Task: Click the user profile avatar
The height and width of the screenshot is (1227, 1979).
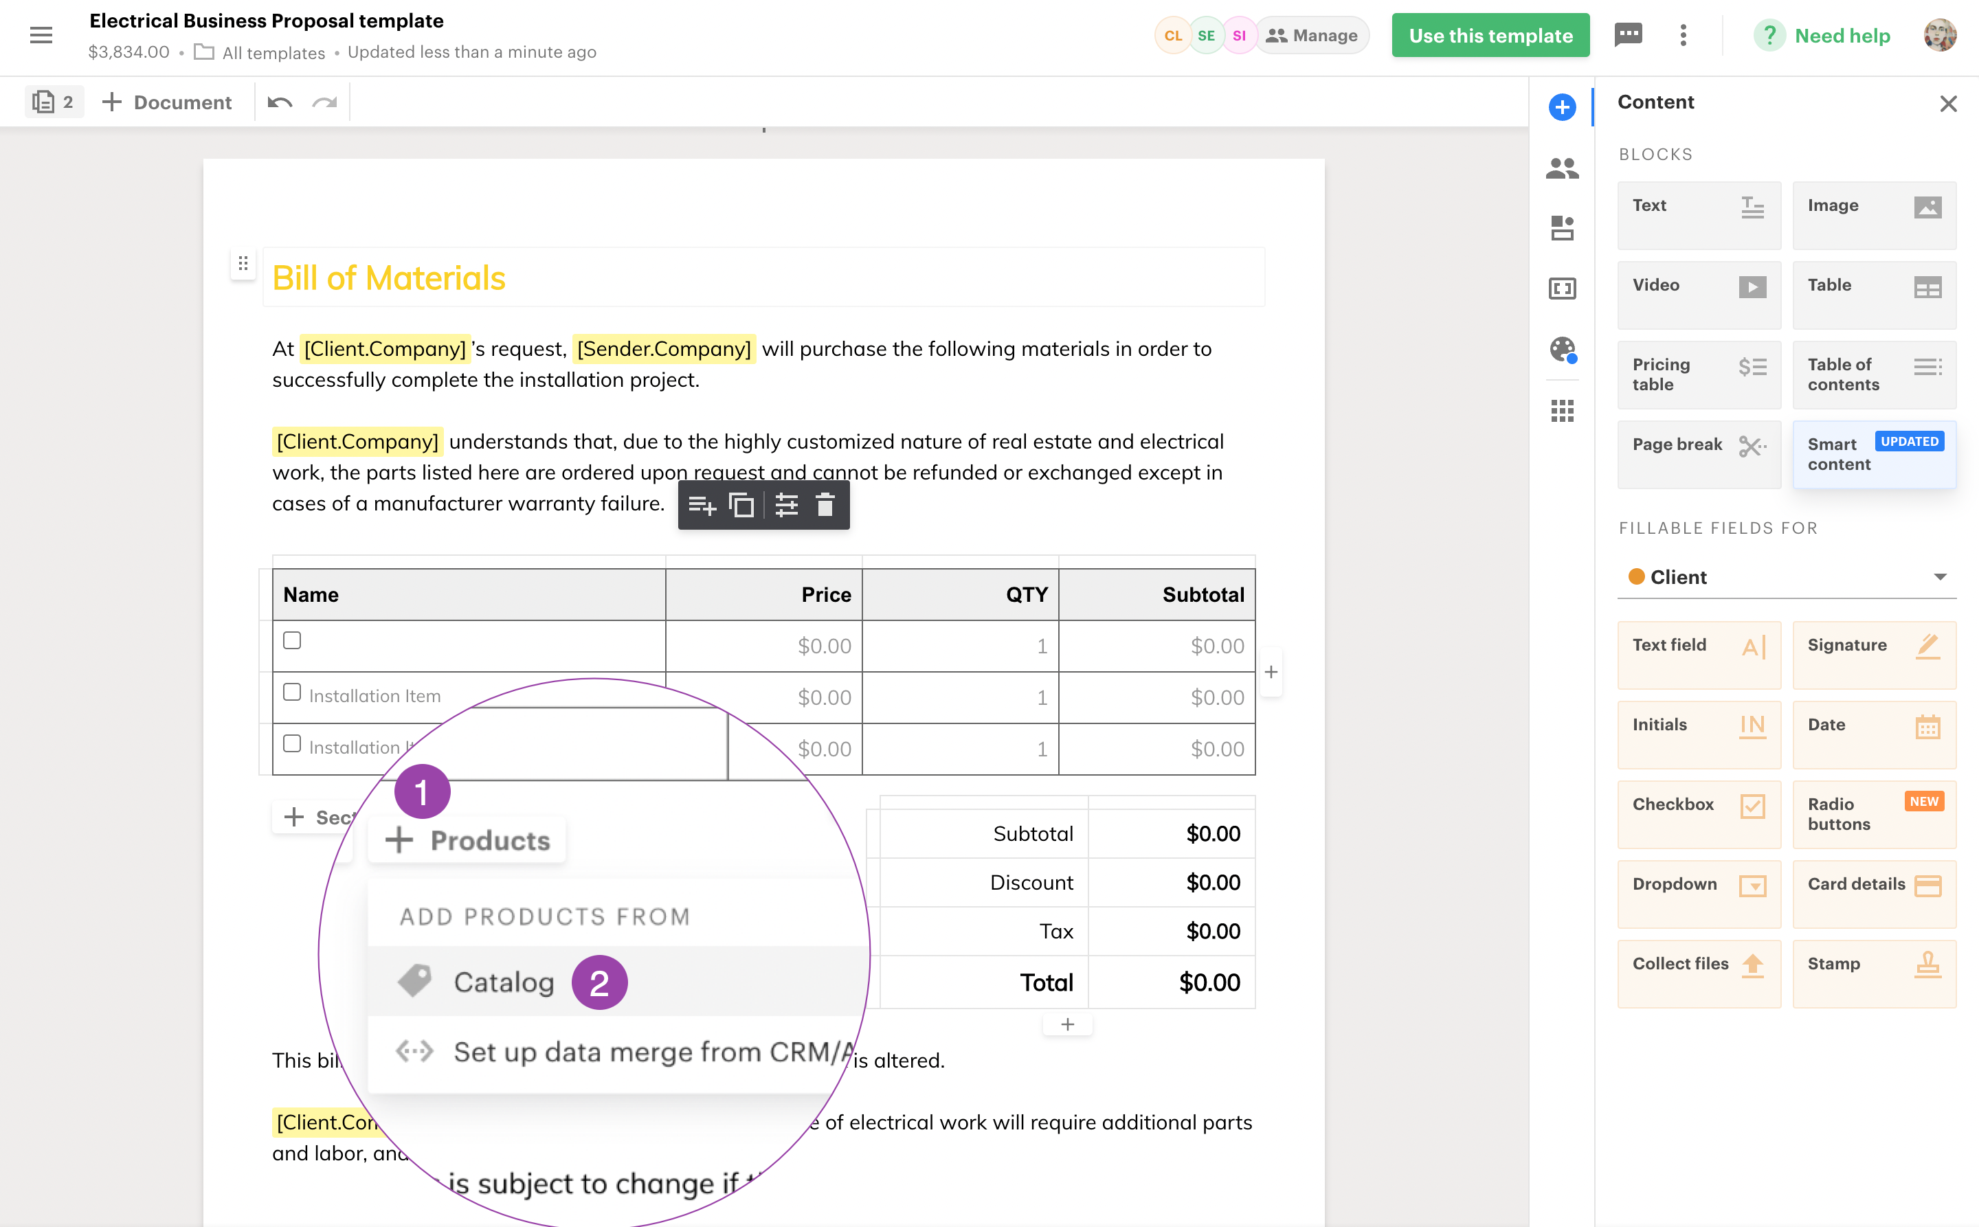Action: click(x=1940, y=35)
